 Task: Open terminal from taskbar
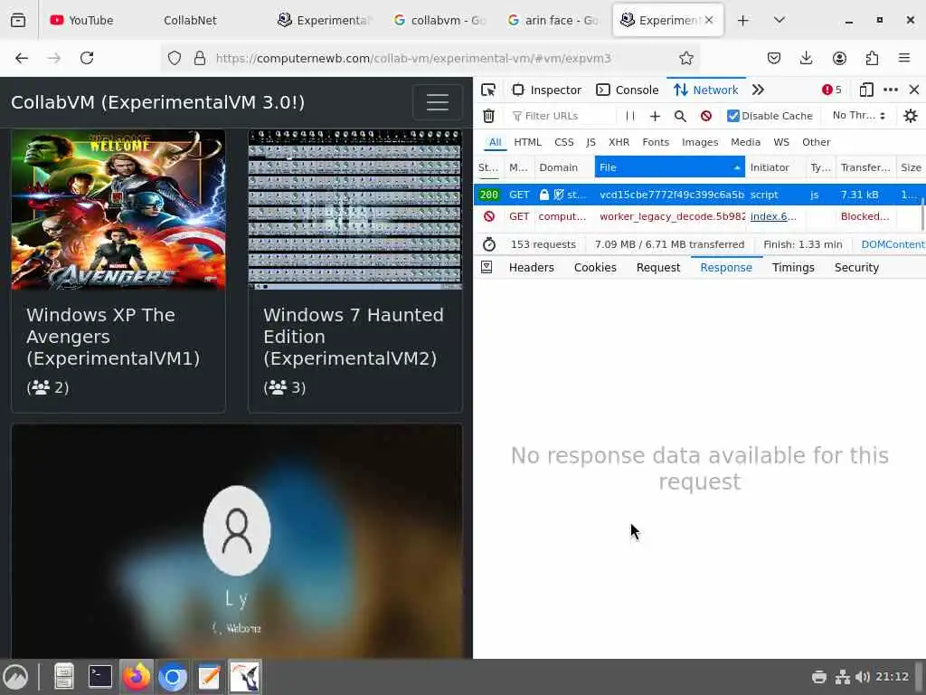pos(99,677)
